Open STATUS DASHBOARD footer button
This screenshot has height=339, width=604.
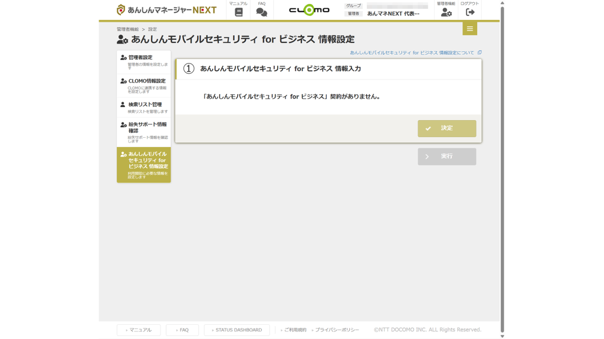(237, 330)
